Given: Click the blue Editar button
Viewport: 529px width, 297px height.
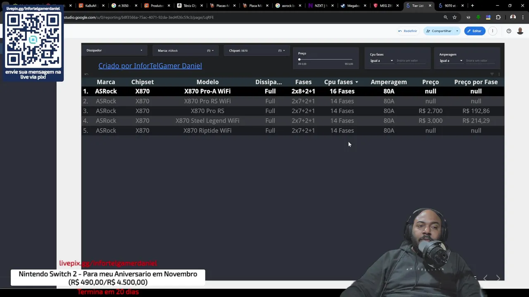Looking at the screenshot, I should 474,31.
